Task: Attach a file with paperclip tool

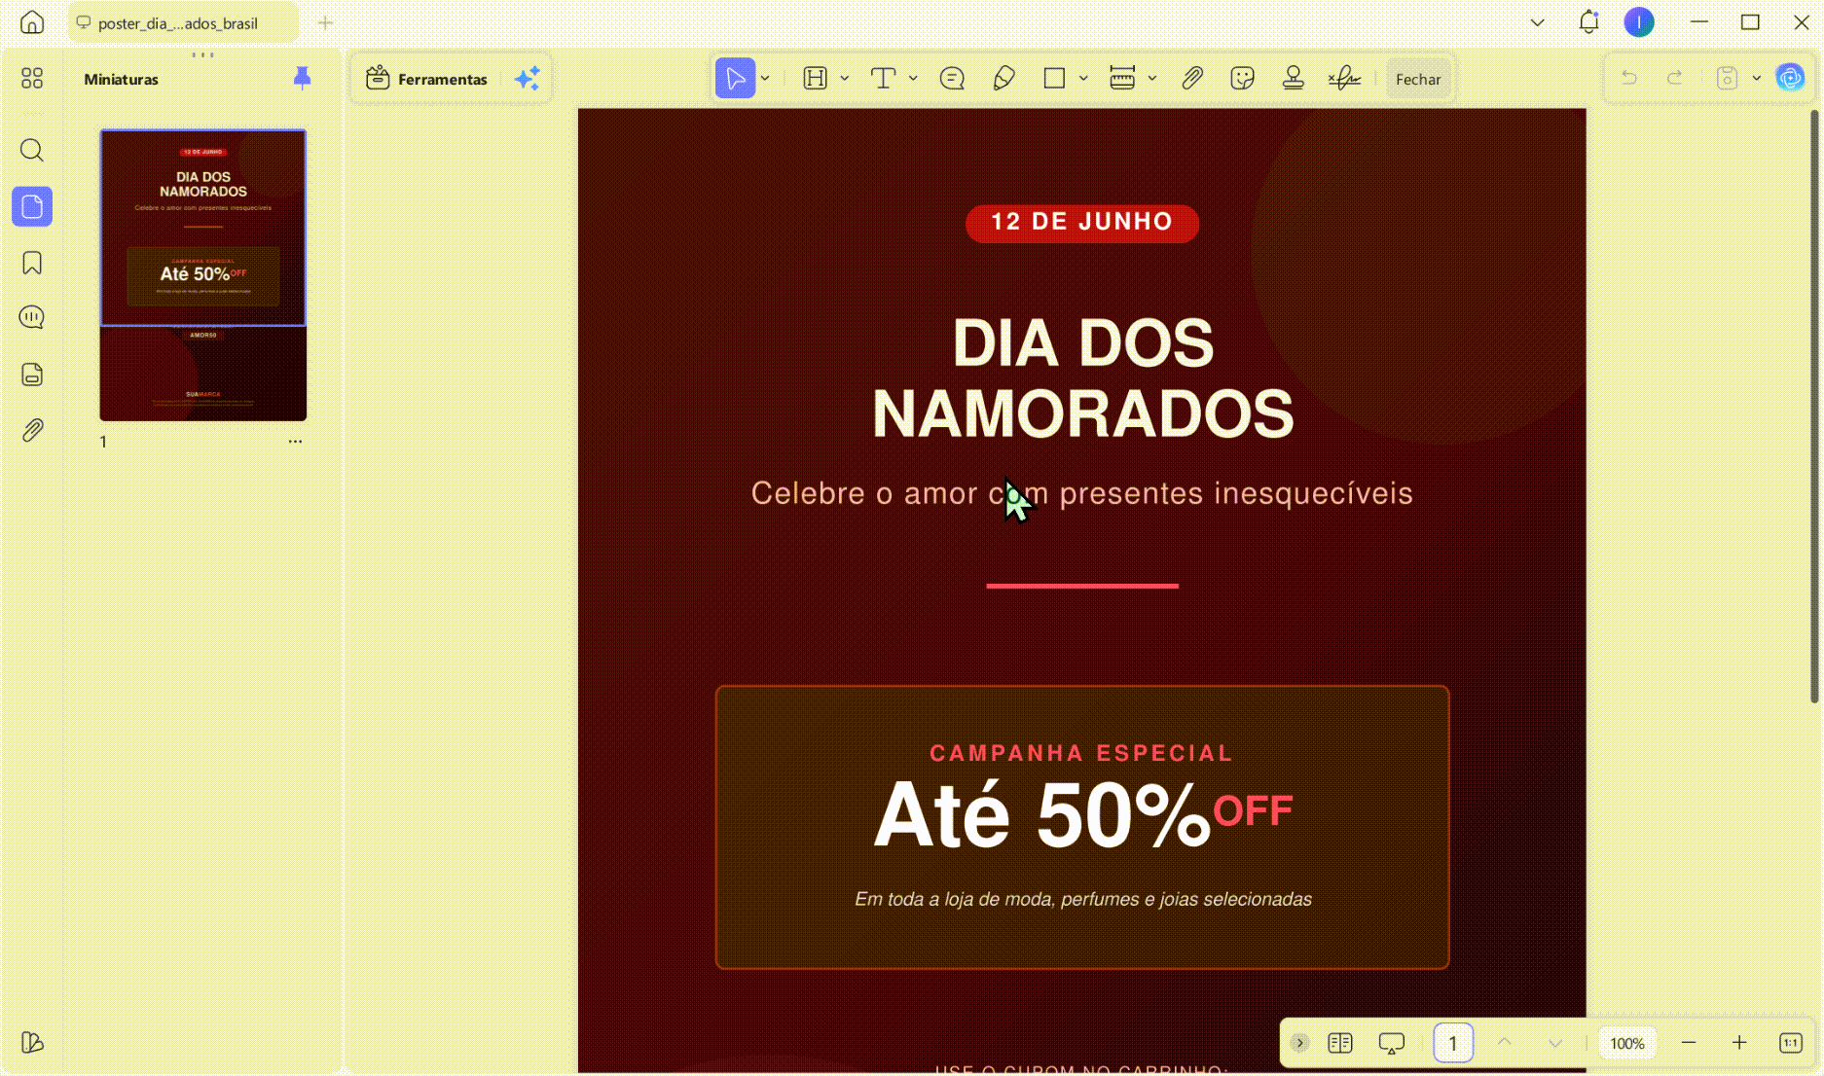Action: tap(1192, 78)
